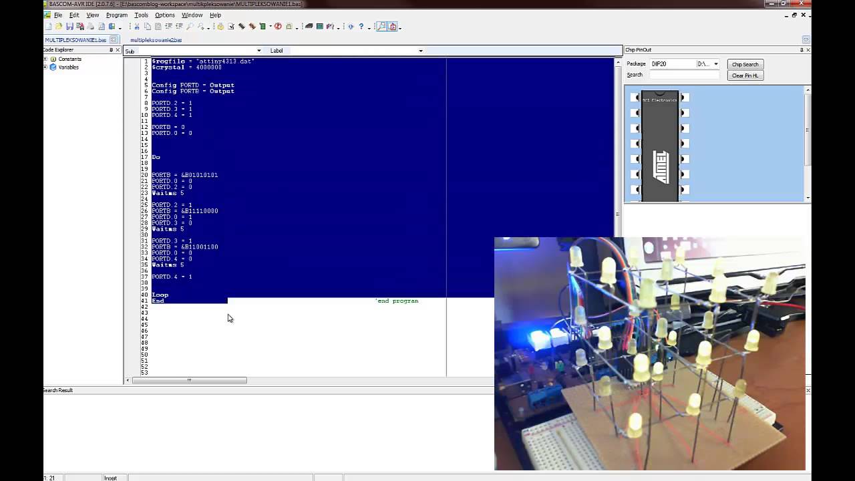Open the LCD Designer toolbar icon

pyautogui.click(x=320, y=27)
